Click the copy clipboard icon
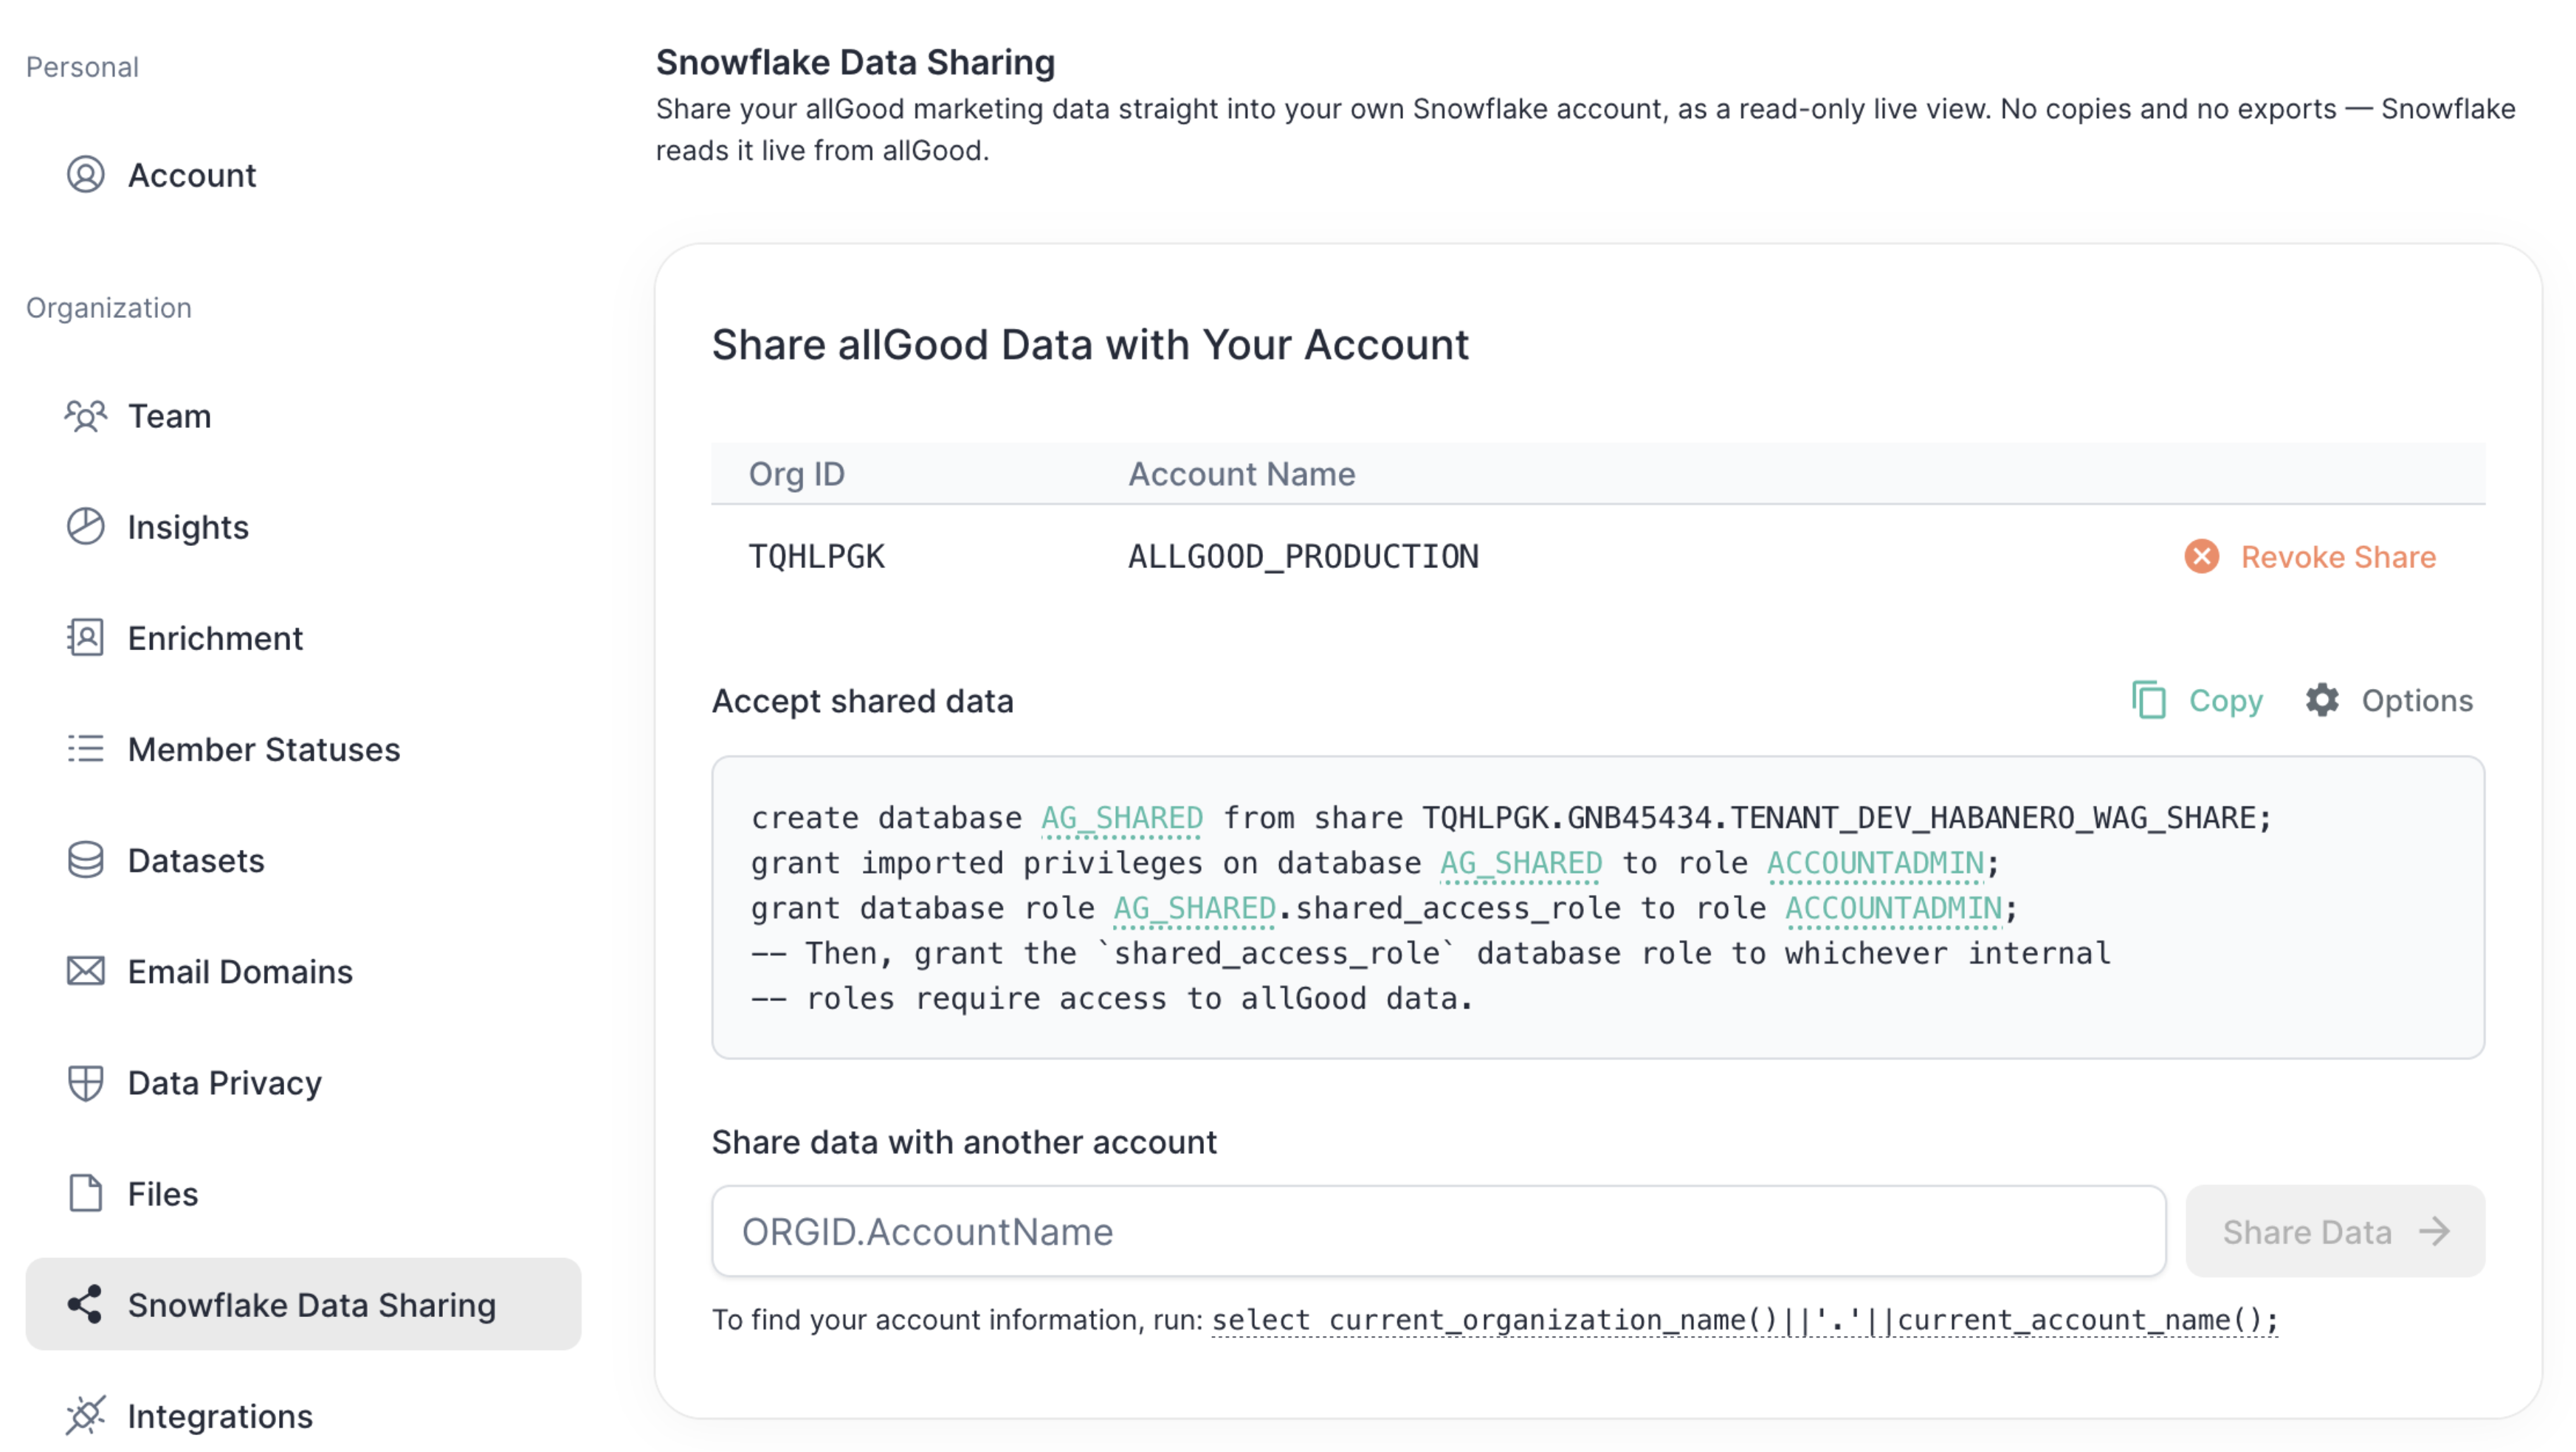Screen dimensions: 2576x1452 coord(2149,700)
